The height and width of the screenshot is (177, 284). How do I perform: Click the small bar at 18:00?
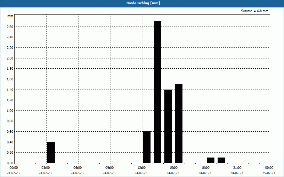click(x=211, y=160)
